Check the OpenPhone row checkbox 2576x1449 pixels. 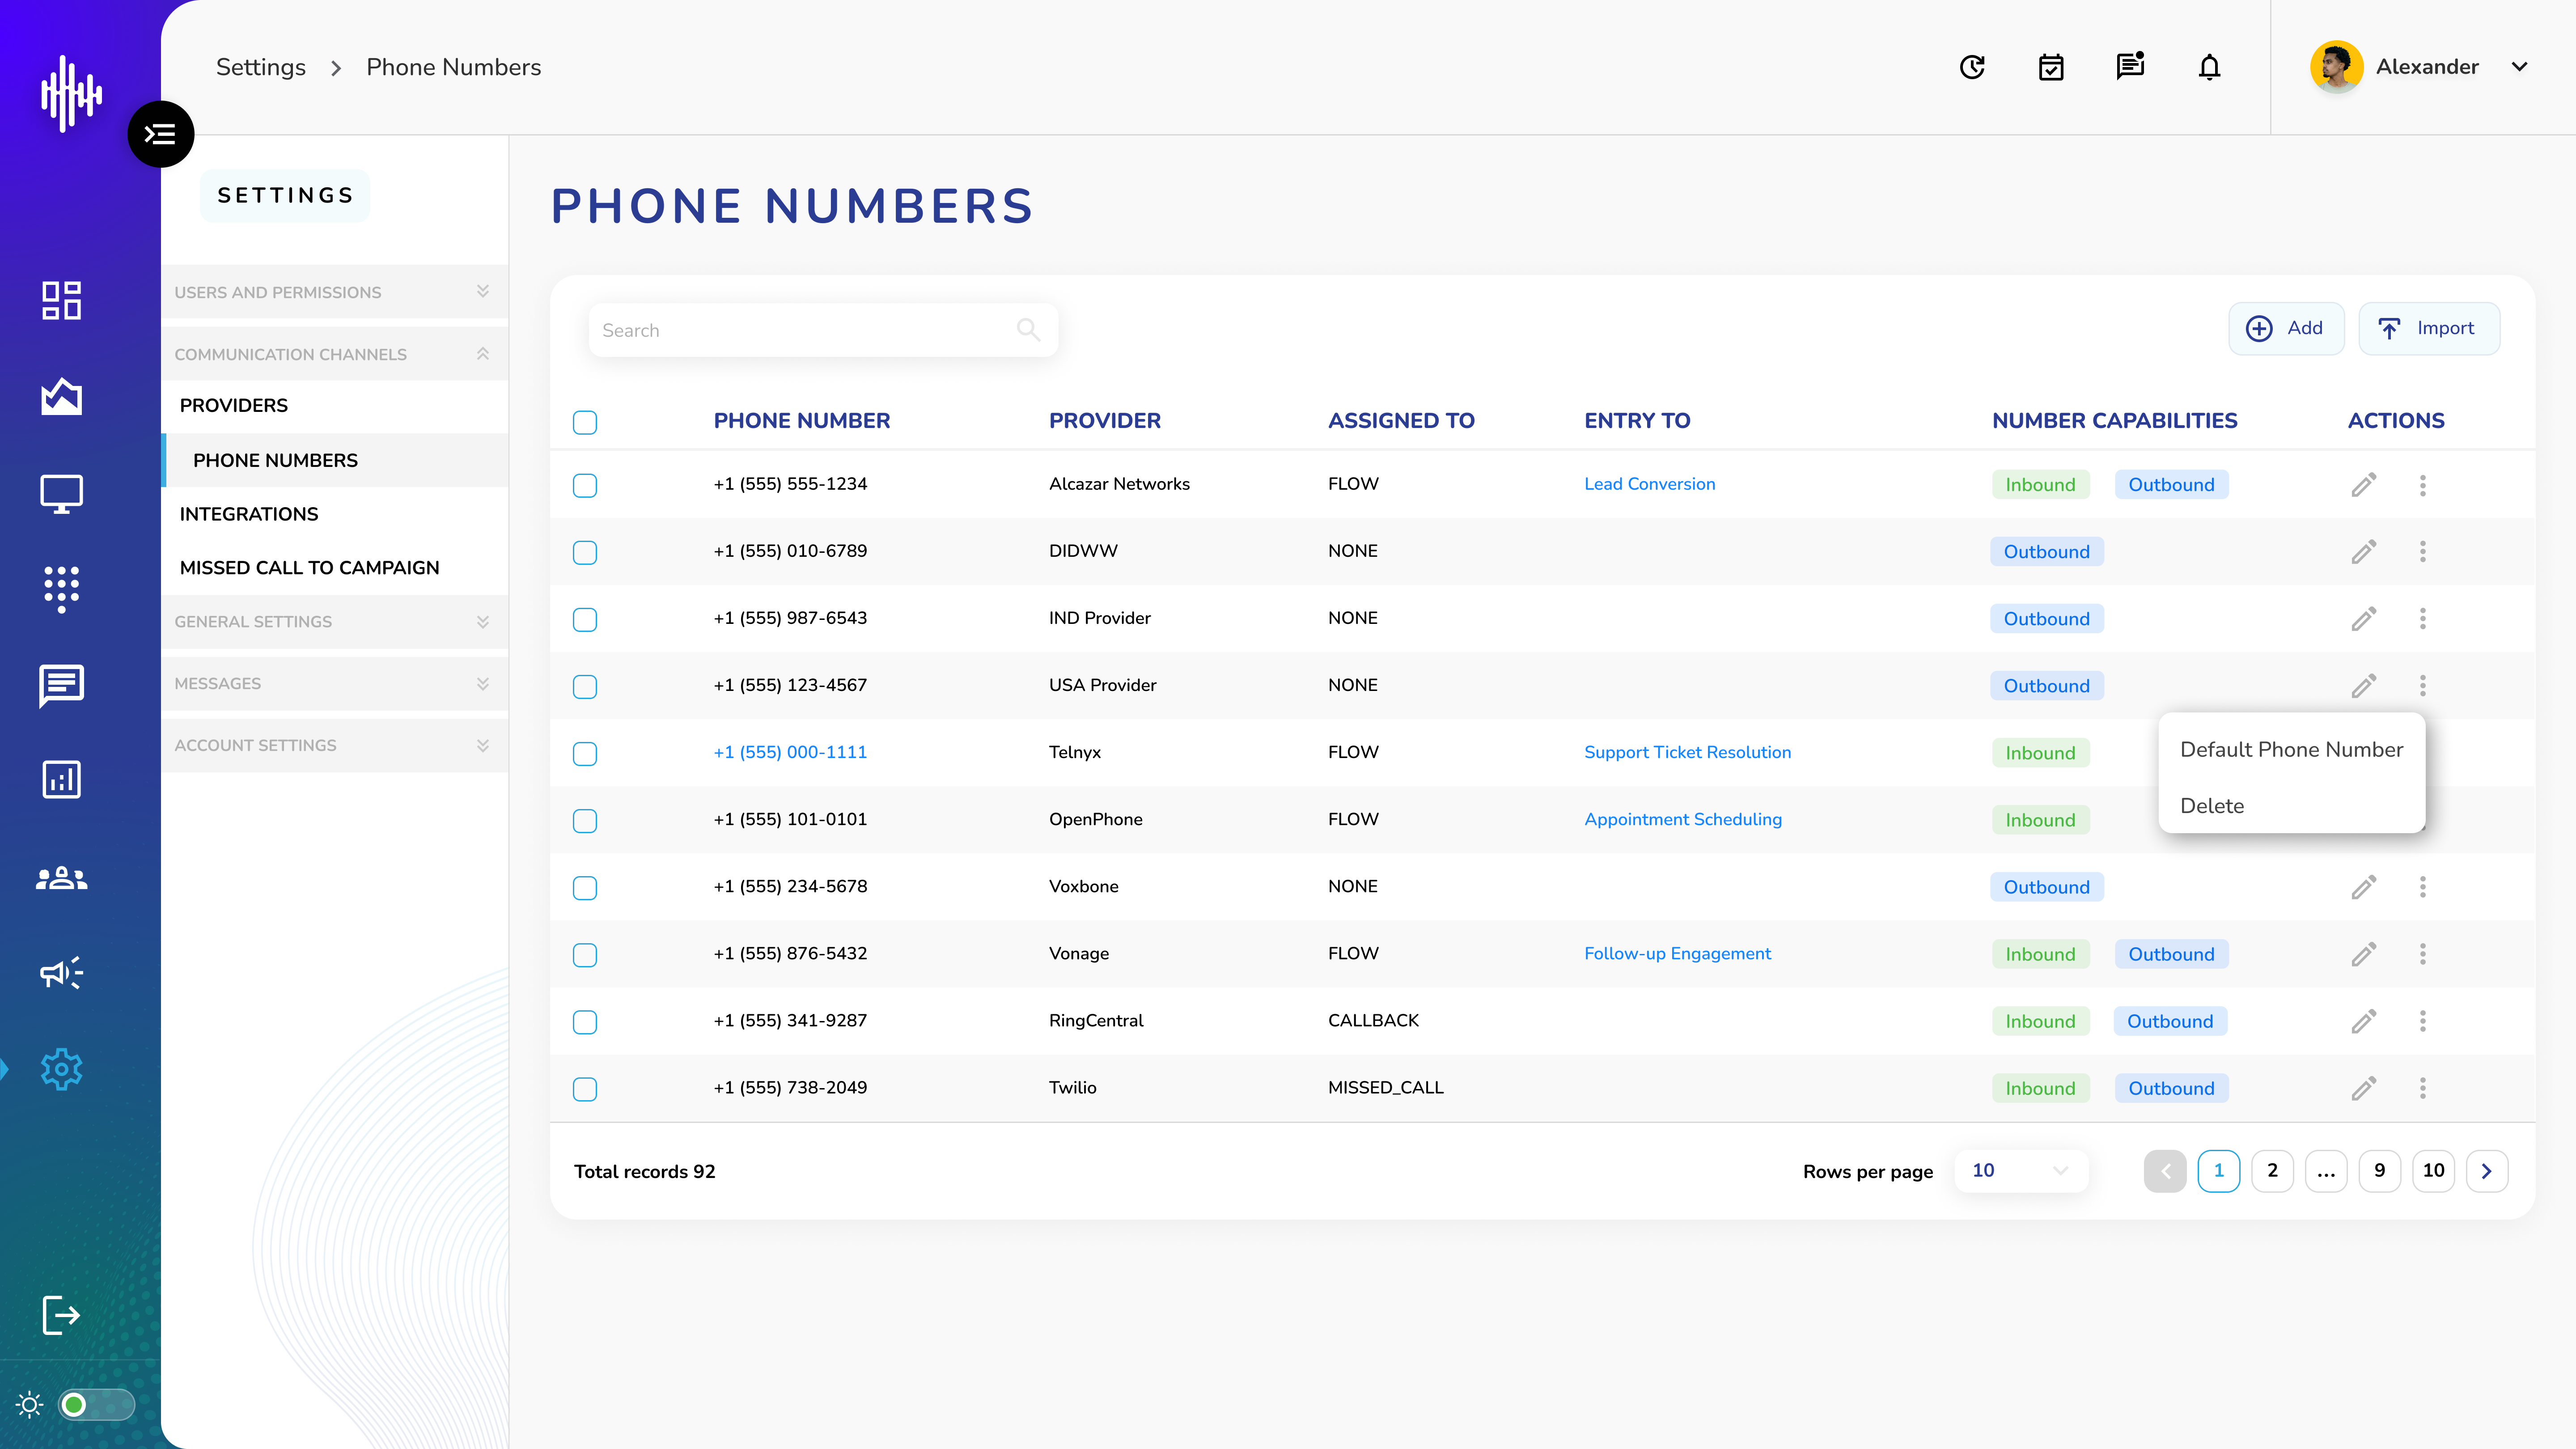coord(585,820)
